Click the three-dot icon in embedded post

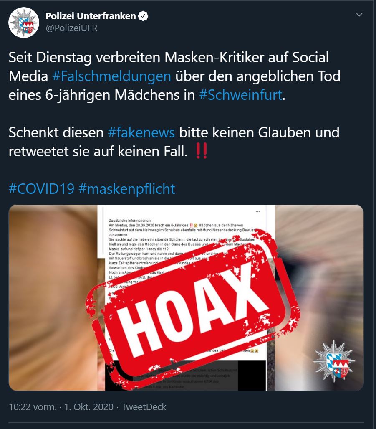(257, 211)
